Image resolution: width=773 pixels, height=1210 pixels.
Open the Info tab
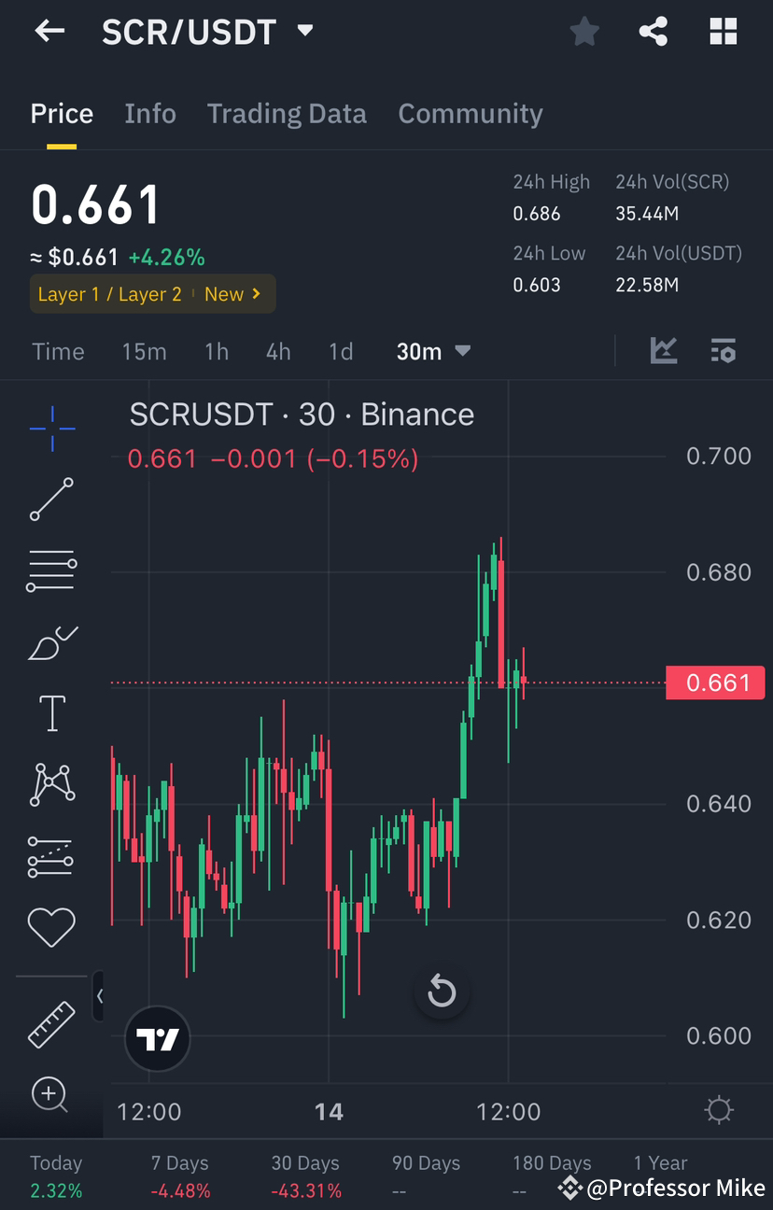pyautogui.click(x=149, y=113)
